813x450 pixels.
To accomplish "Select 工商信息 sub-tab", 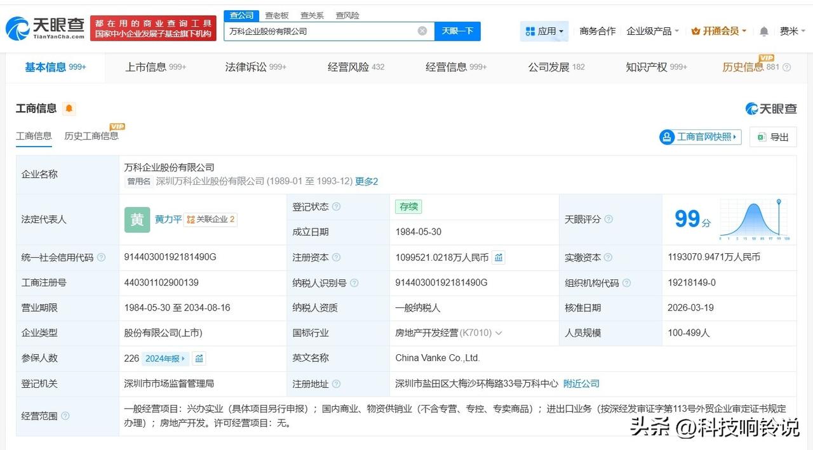I will [34, 136].
